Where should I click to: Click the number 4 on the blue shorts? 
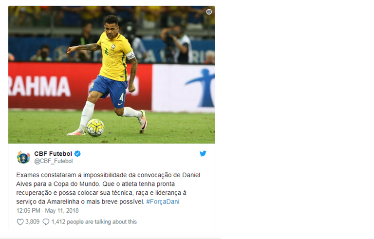click(122, 97)
